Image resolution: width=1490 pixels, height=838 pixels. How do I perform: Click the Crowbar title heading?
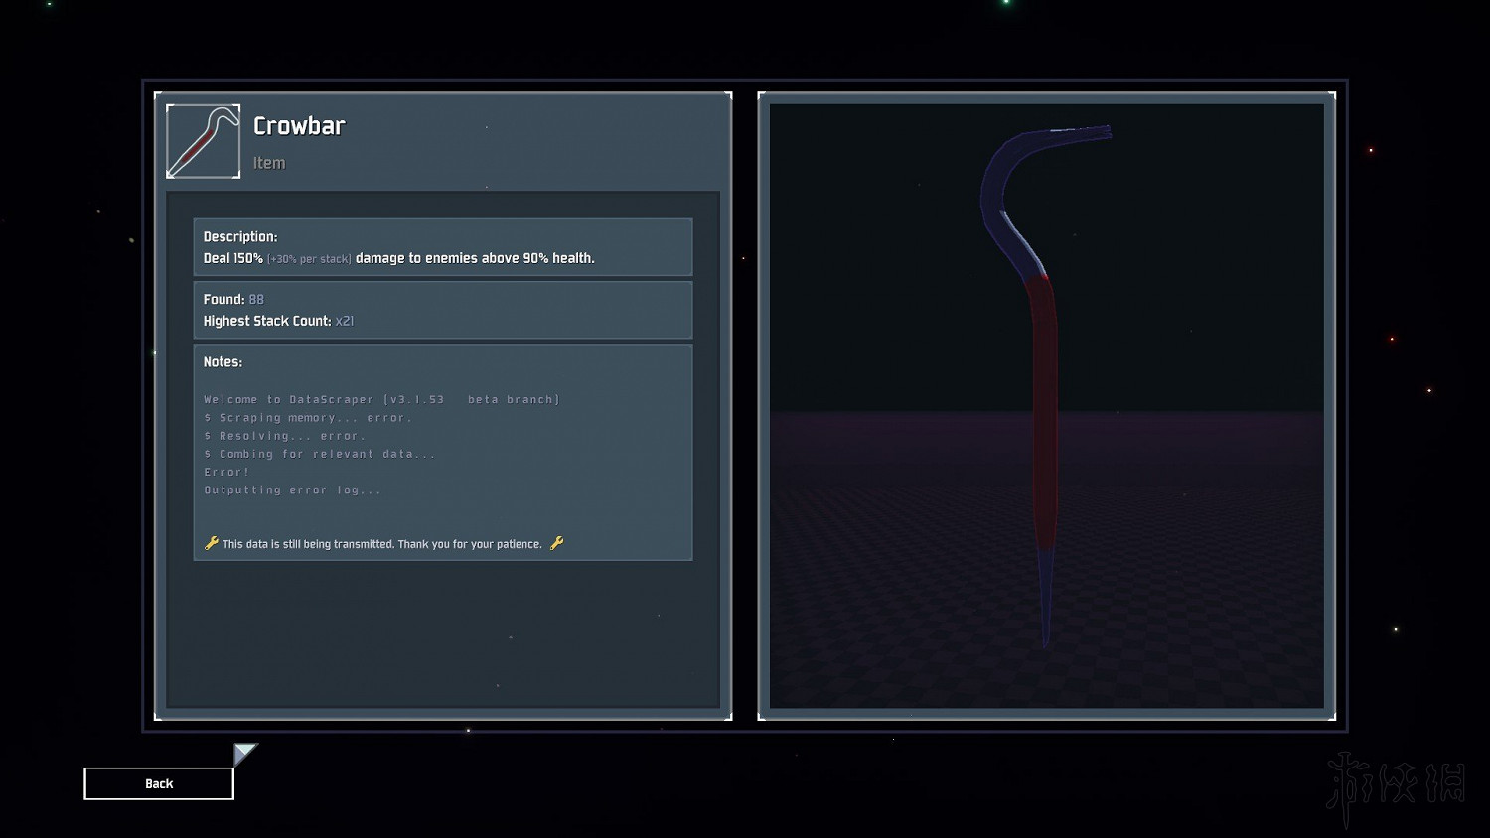299,126
